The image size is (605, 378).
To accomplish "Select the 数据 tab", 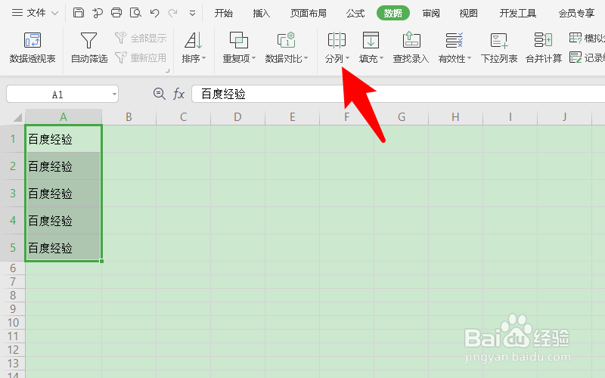I will pyautogui.click(x=392, y=14).
